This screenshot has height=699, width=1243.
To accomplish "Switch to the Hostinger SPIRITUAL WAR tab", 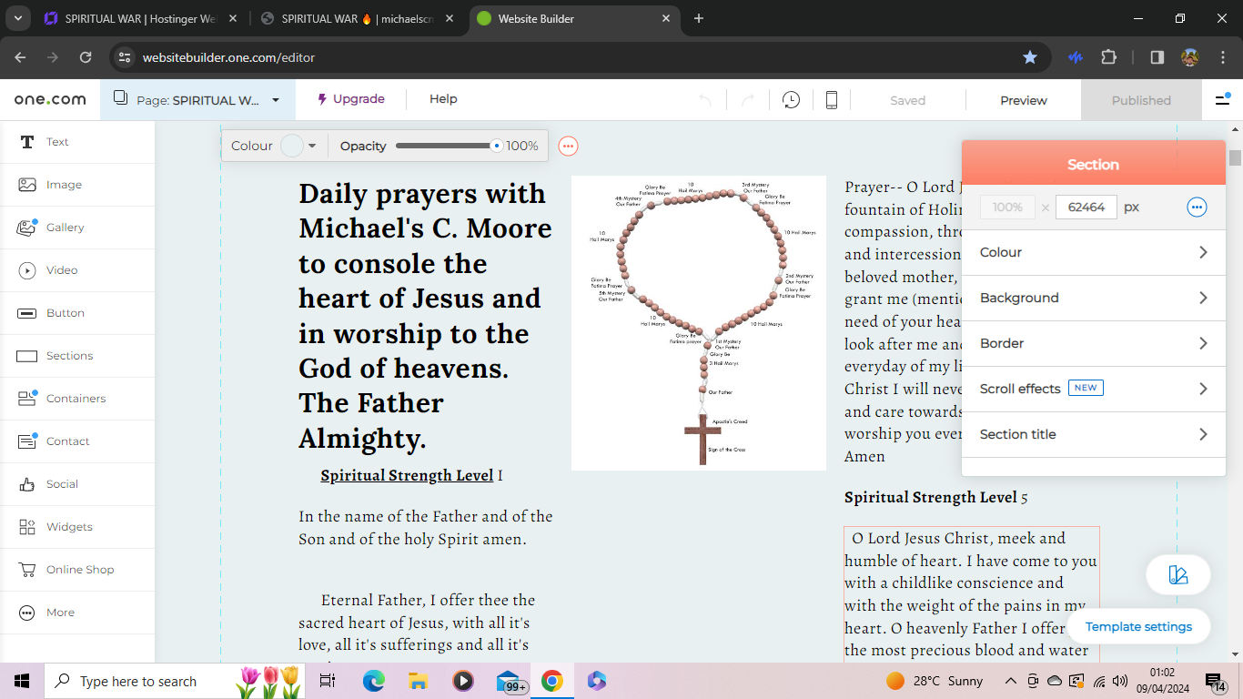I will point(139,18).
